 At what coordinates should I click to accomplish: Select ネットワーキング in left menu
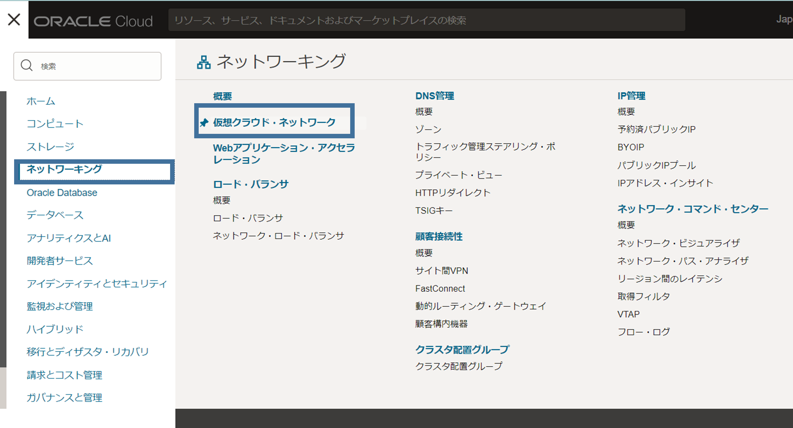64,169
